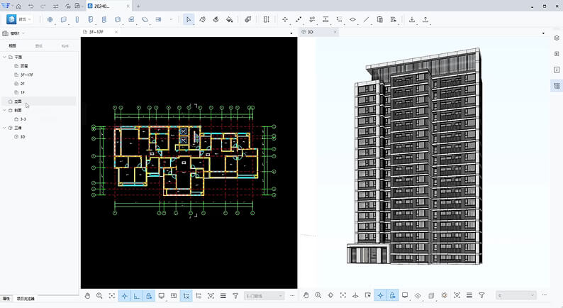This screenshot has height=308, width=563.
Task: Switch to the 3D view tab
Action: click(x=308, y=33)
